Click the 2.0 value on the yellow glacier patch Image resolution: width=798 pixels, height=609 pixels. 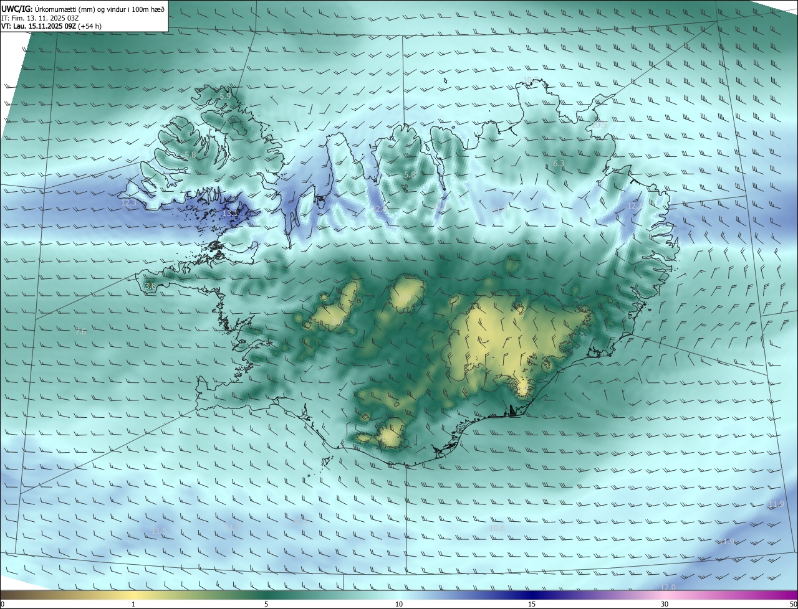pos(337,322)
